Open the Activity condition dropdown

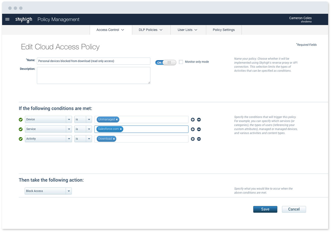[48, 139]
